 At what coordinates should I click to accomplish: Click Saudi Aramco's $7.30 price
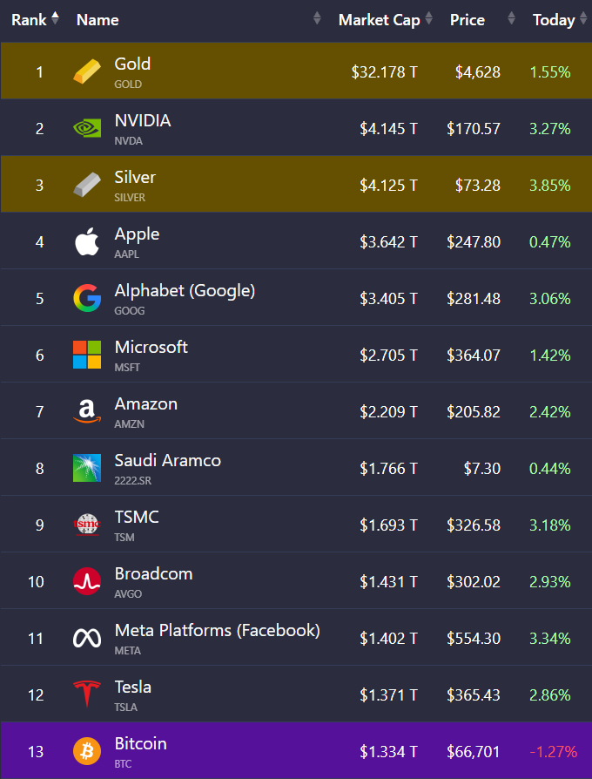point(481,469)
